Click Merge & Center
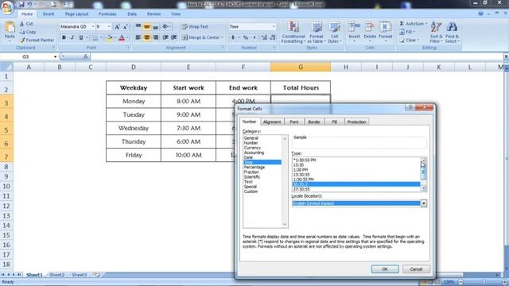 click(x=201, y=37)
